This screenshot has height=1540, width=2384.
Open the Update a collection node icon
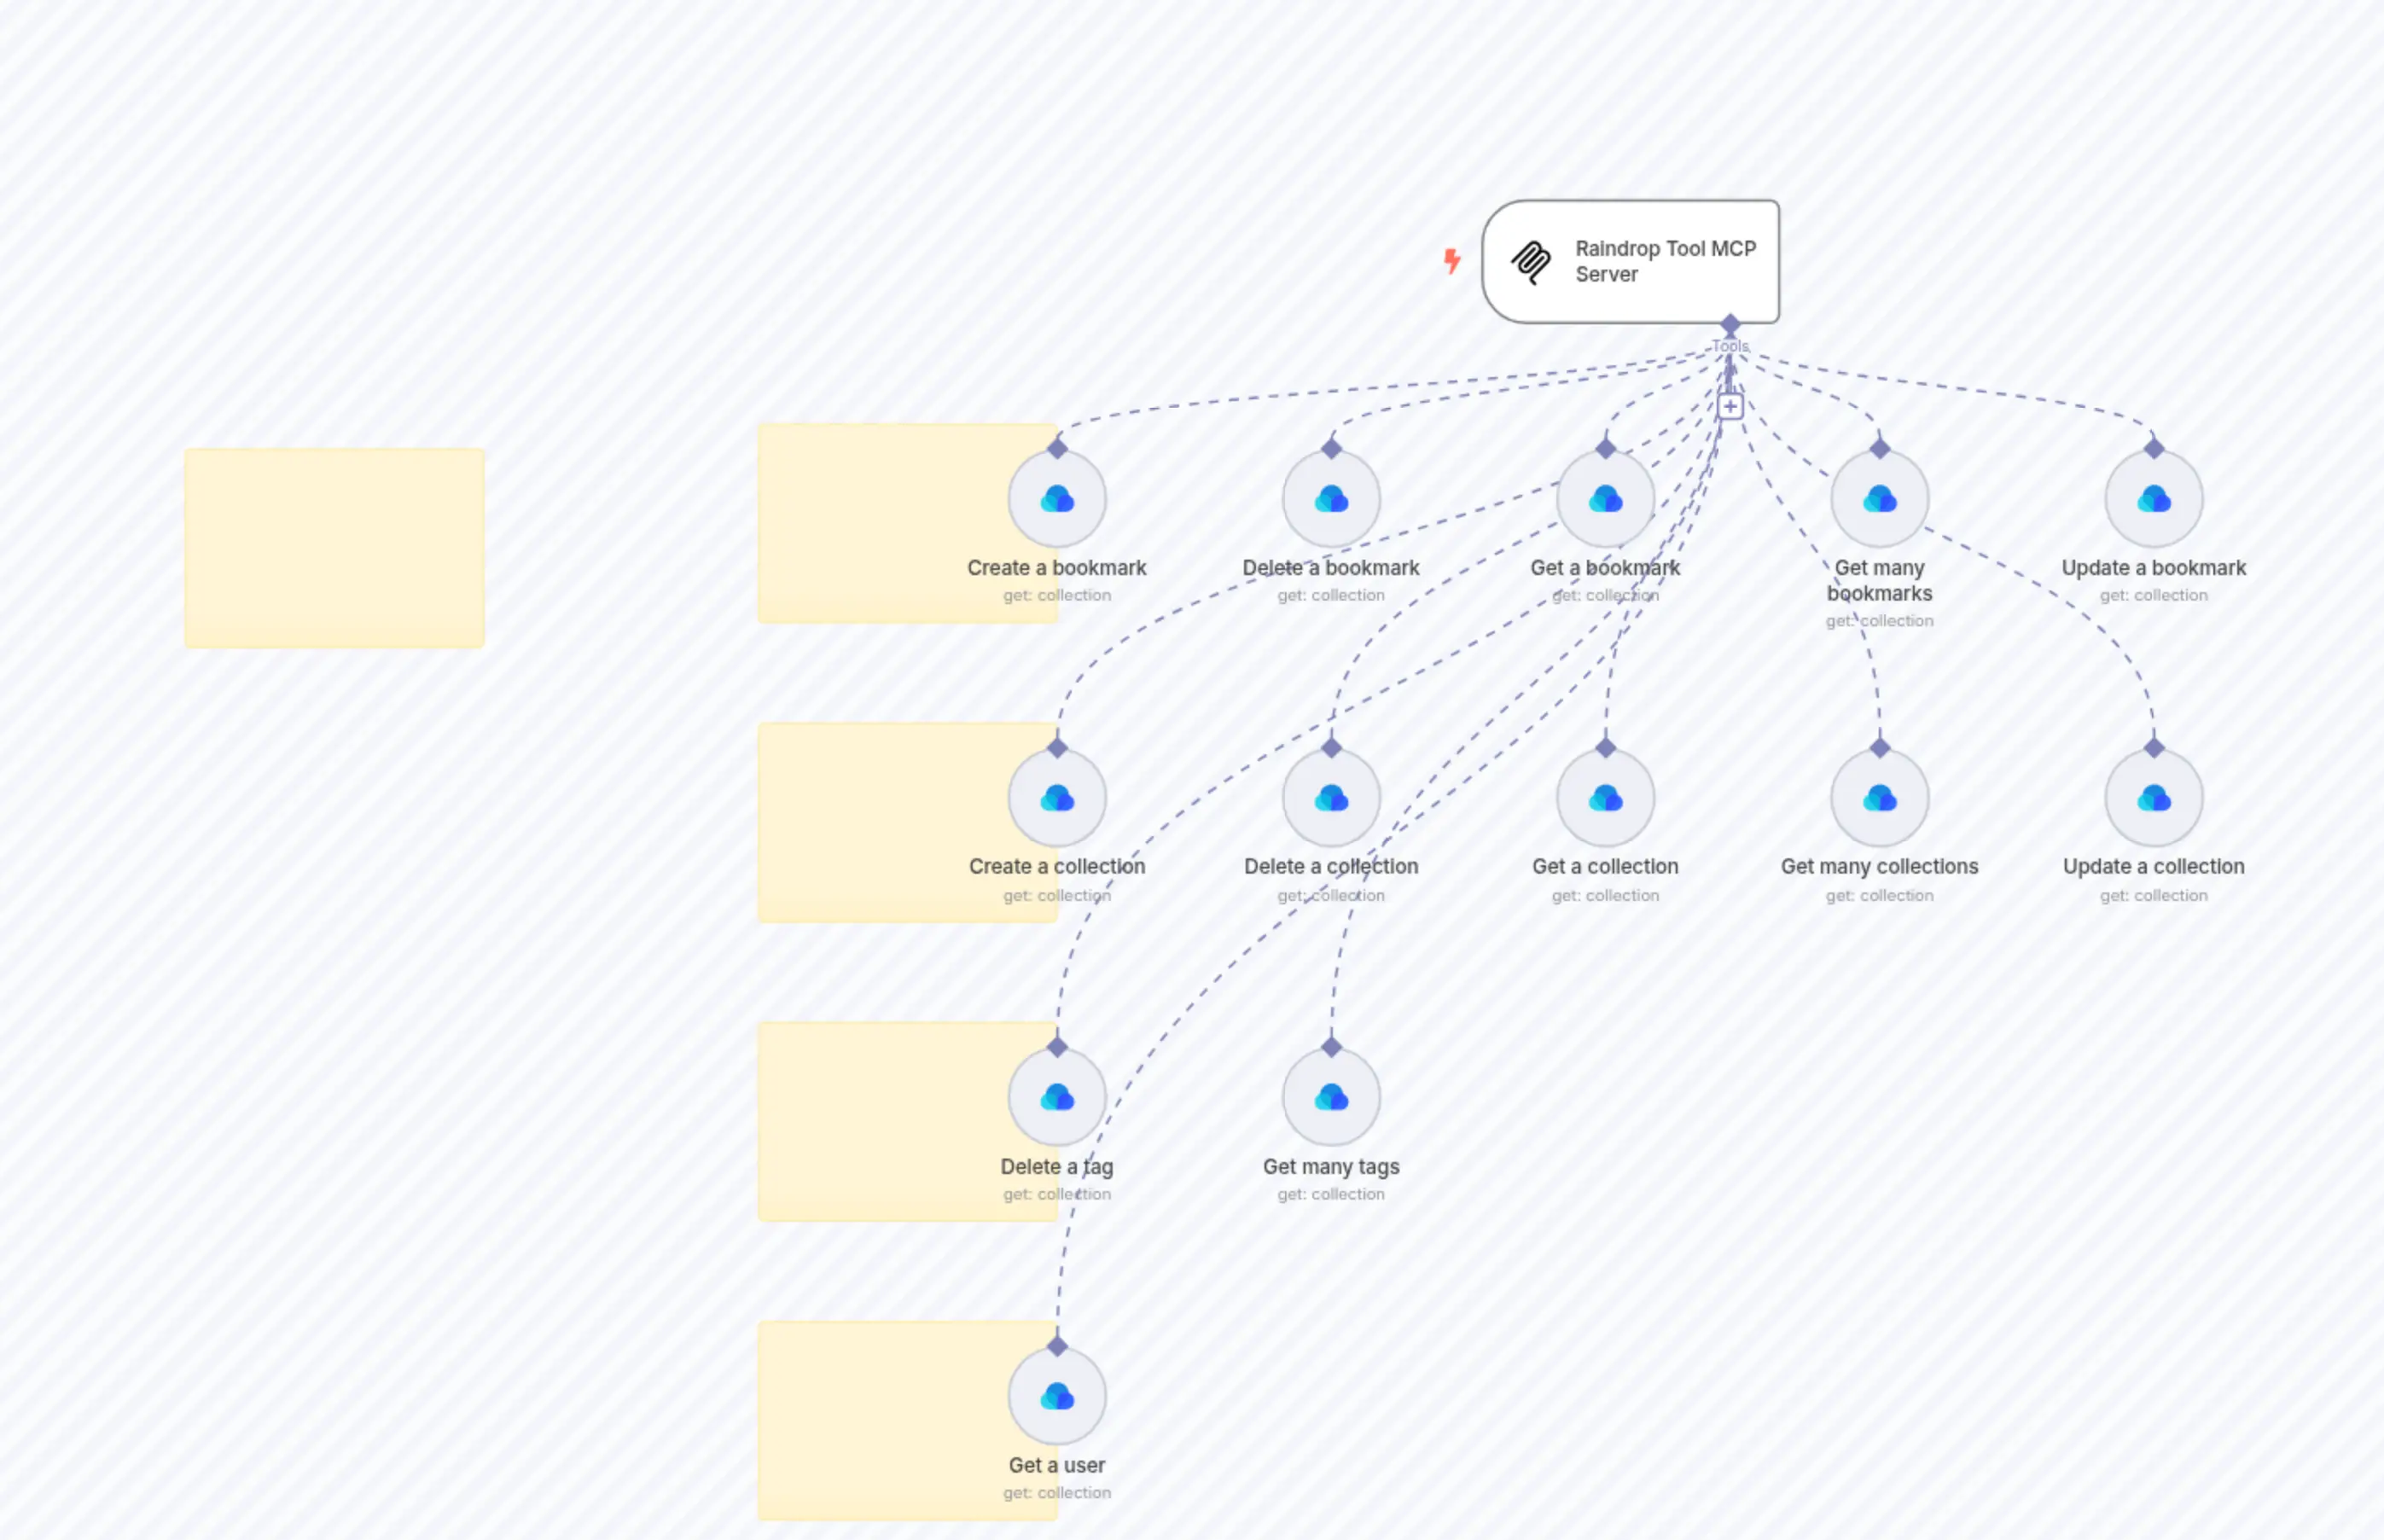[2152, 797]
